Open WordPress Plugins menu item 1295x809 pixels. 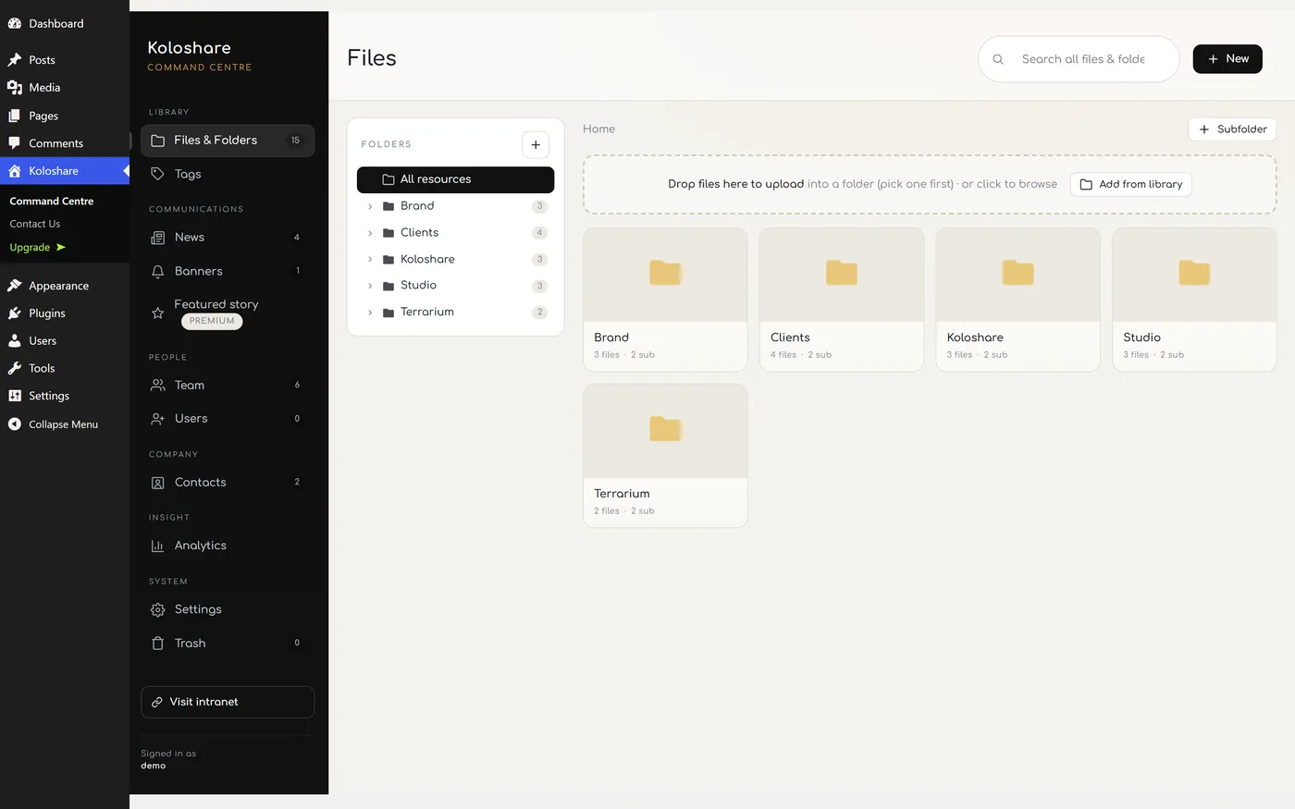coord(65,313)
